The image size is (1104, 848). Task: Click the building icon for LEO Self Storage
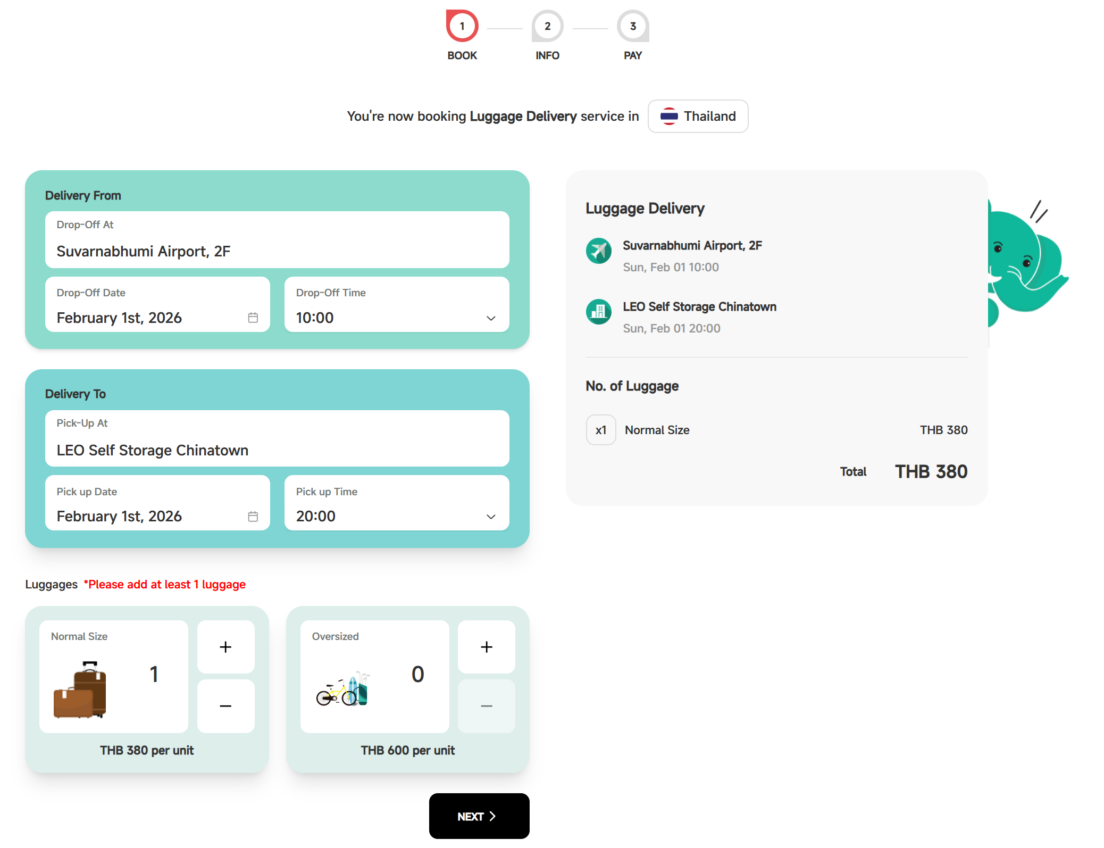[x=598, y=312]
